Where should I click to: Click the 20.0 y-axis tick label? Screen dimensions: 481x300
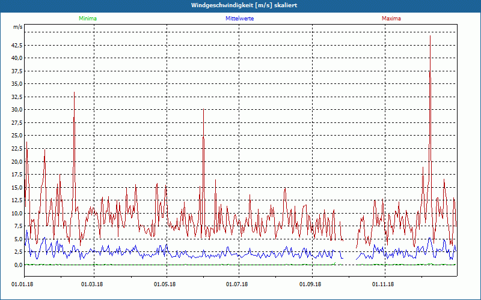pyautogui.click(x=16, y=161)
